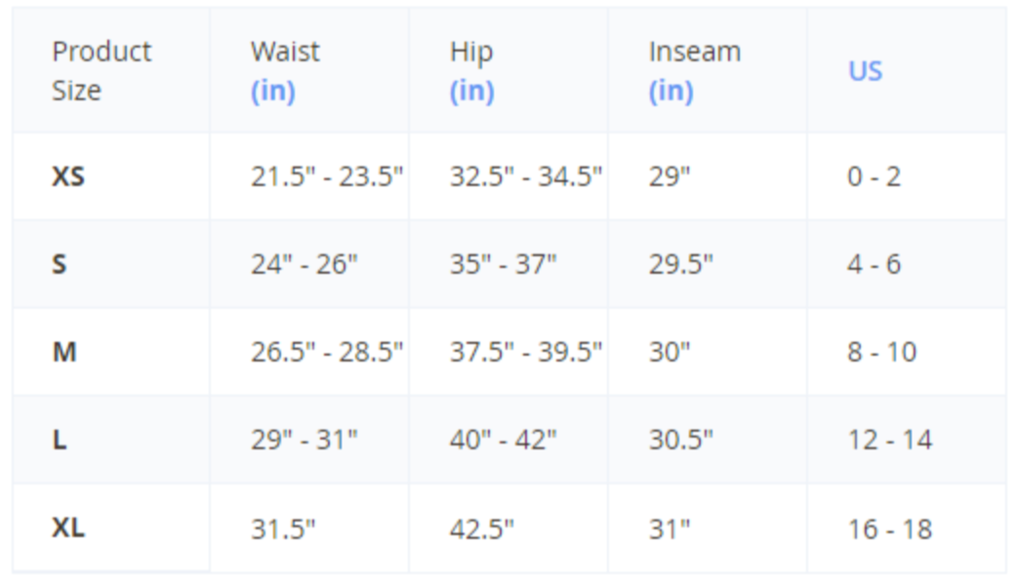Click the S inseam value 29.5"
Image resolution: width=1018 pixels, height=585 pixels.
tap(681, 264)
